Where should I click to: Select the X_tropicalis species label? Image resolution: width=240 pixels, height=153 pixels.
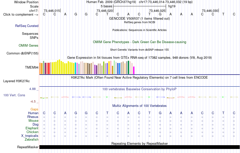tap(30, 136)
